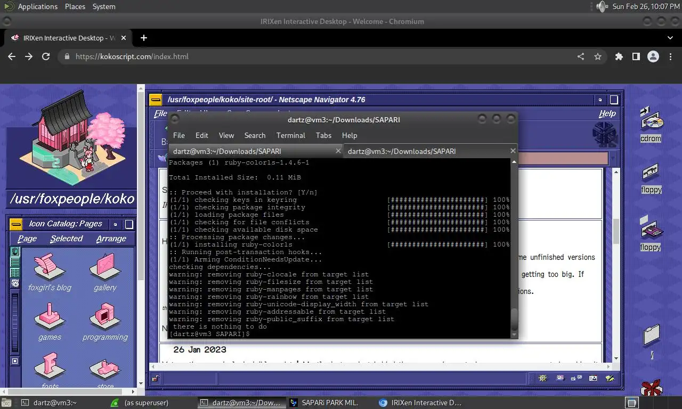Close the first terminal tab
The width and height of the screenshot is (682, 409).
[x=338, y=151]
